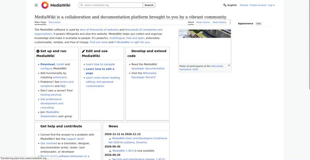
Task: Open the Ljubljana link
Action: 129,142
